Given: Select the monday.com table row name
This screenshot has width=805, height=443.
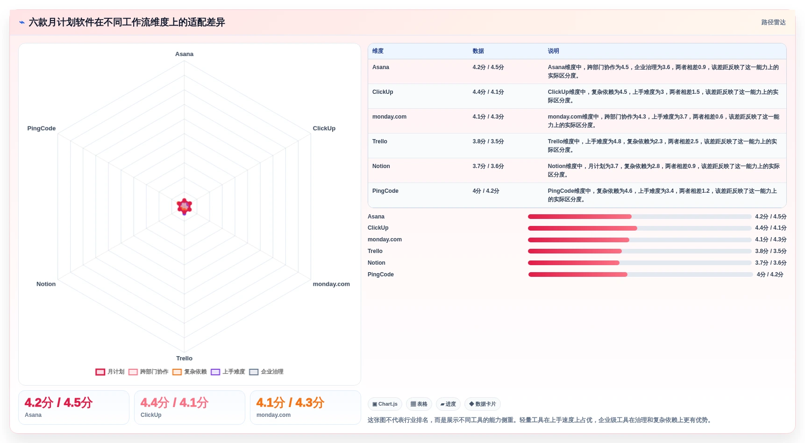Looking at the screenshot, I should pyautogui.click(x=389, y=117).
